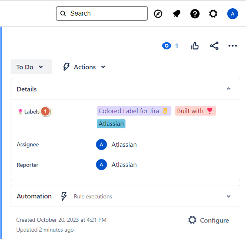The width and height of the screenshot is (246, 239).
Task: Open the Actions dropdown menu
Action: click(x=84, y=67)
